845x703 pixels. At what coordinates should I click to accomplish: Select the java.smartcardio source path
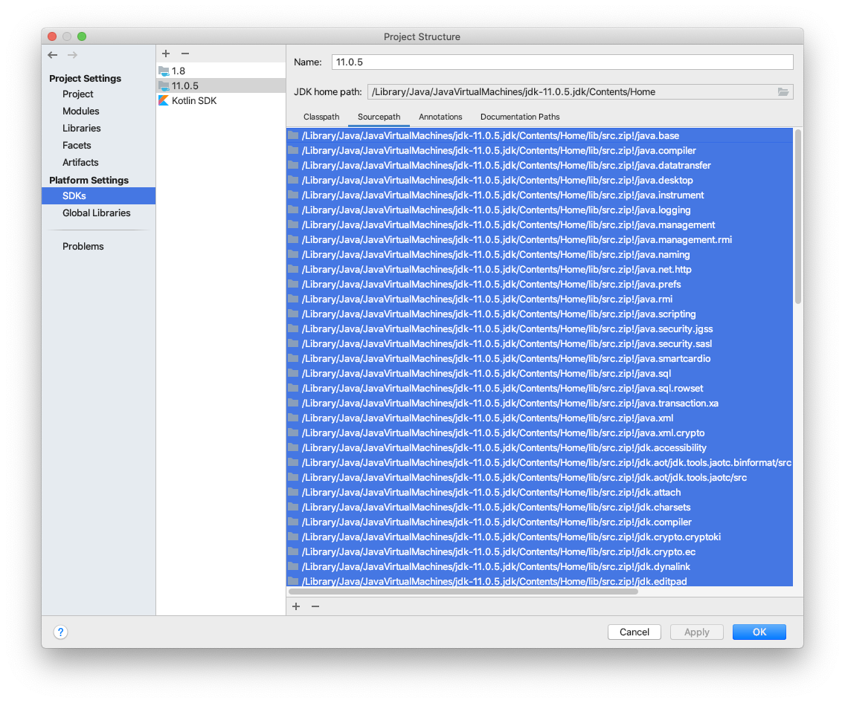[x=539, y=358]
